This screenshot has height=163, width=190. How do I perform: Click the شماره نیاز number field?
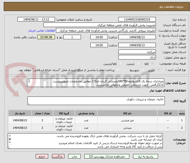click(x=137, y=19)
